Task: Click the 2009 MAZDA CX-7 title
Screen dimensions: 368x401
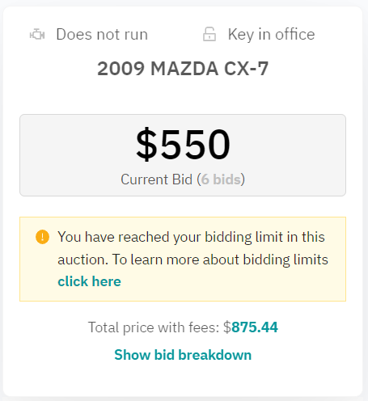Action: 183,69
